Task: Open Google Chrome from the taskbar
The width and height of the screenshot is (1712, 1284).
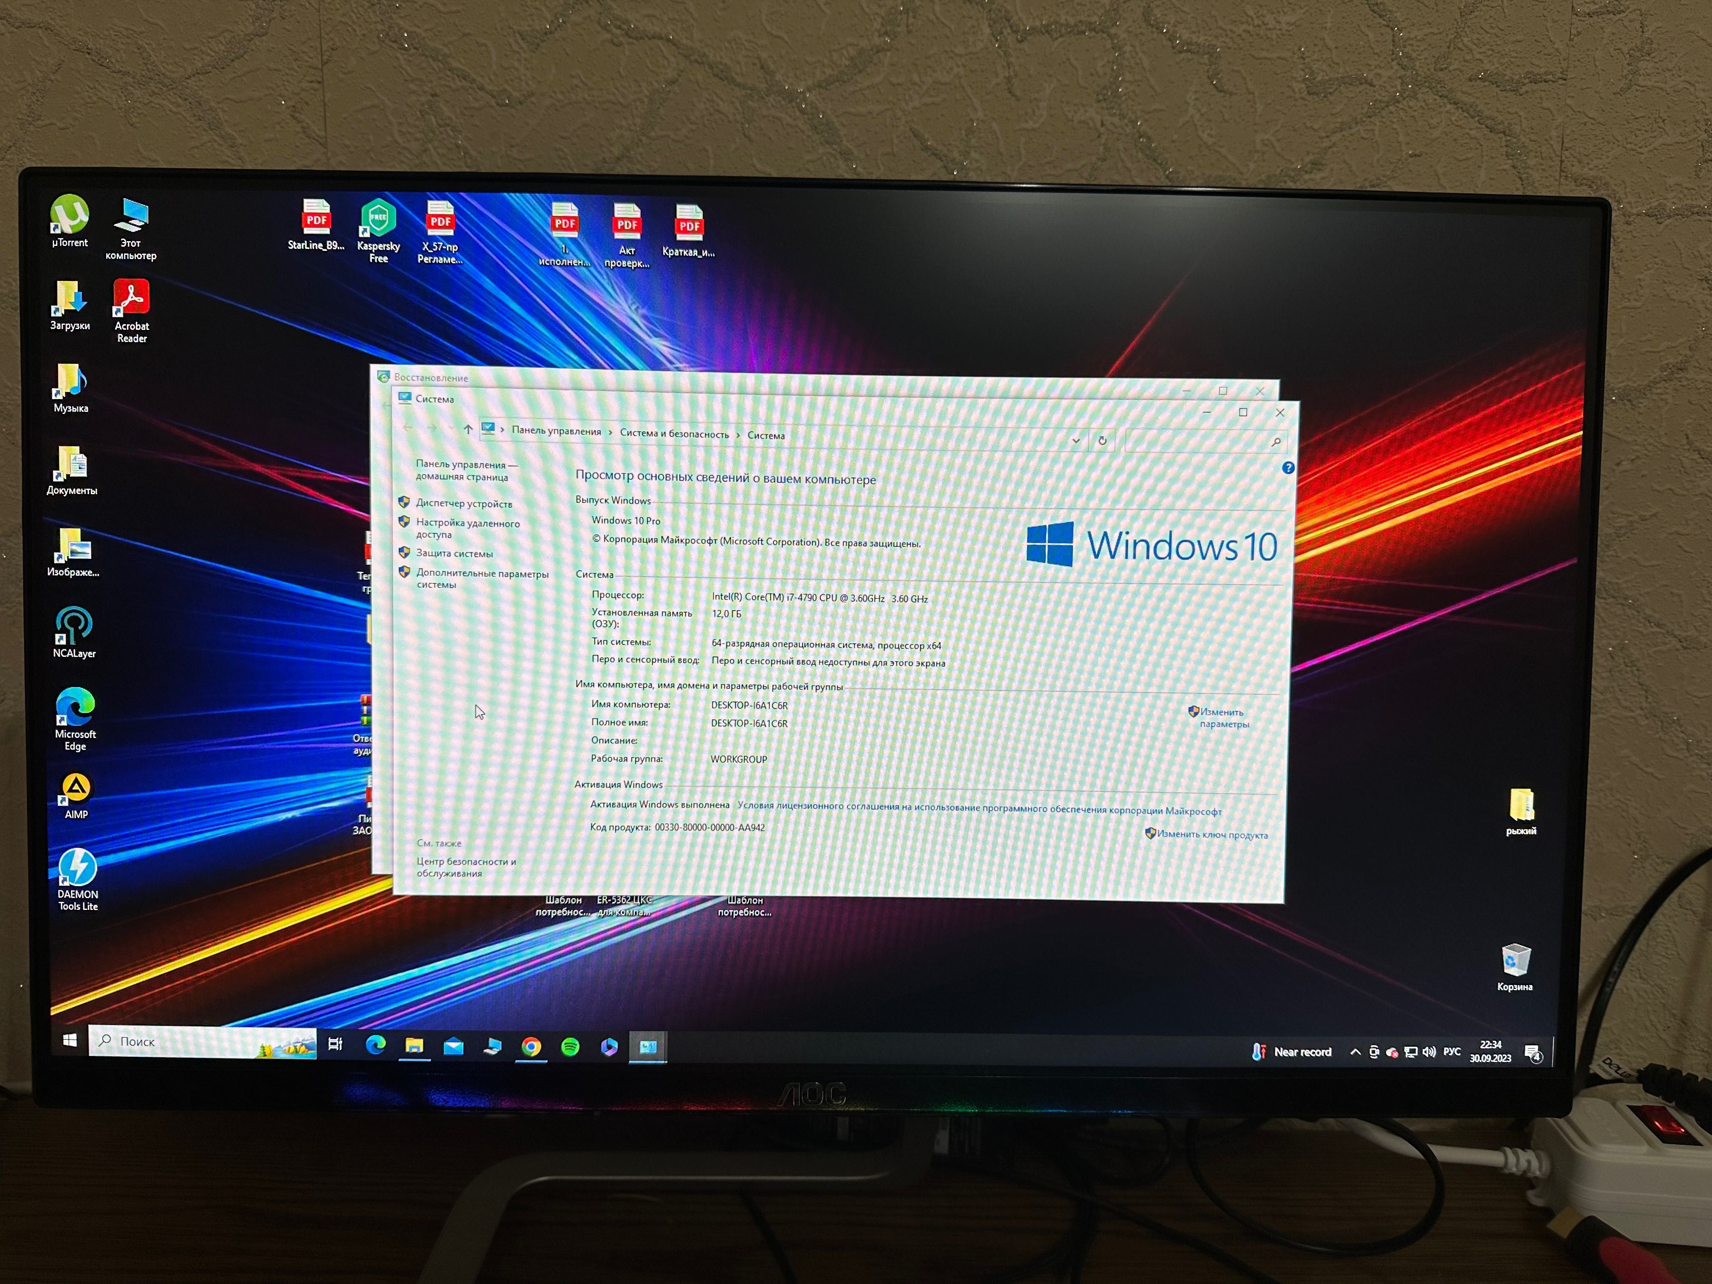Action: tap(531, 1047)
